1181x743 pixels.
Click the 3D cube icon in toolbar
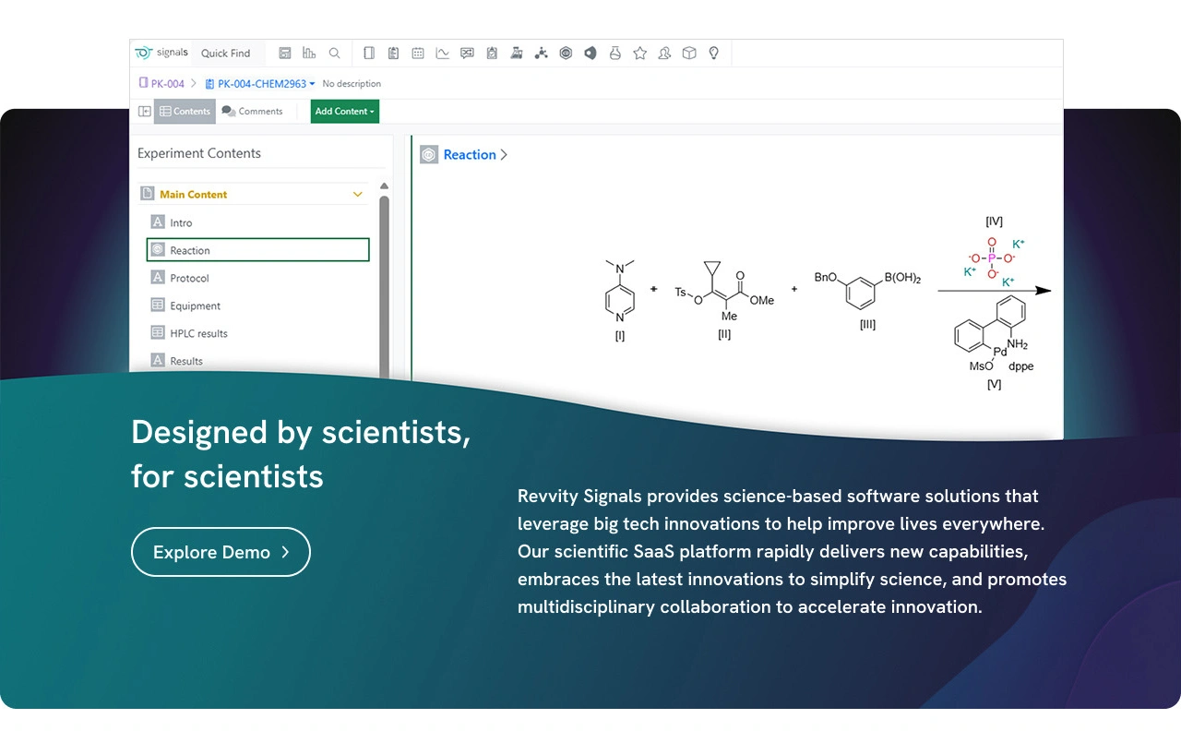click(689, 54)
